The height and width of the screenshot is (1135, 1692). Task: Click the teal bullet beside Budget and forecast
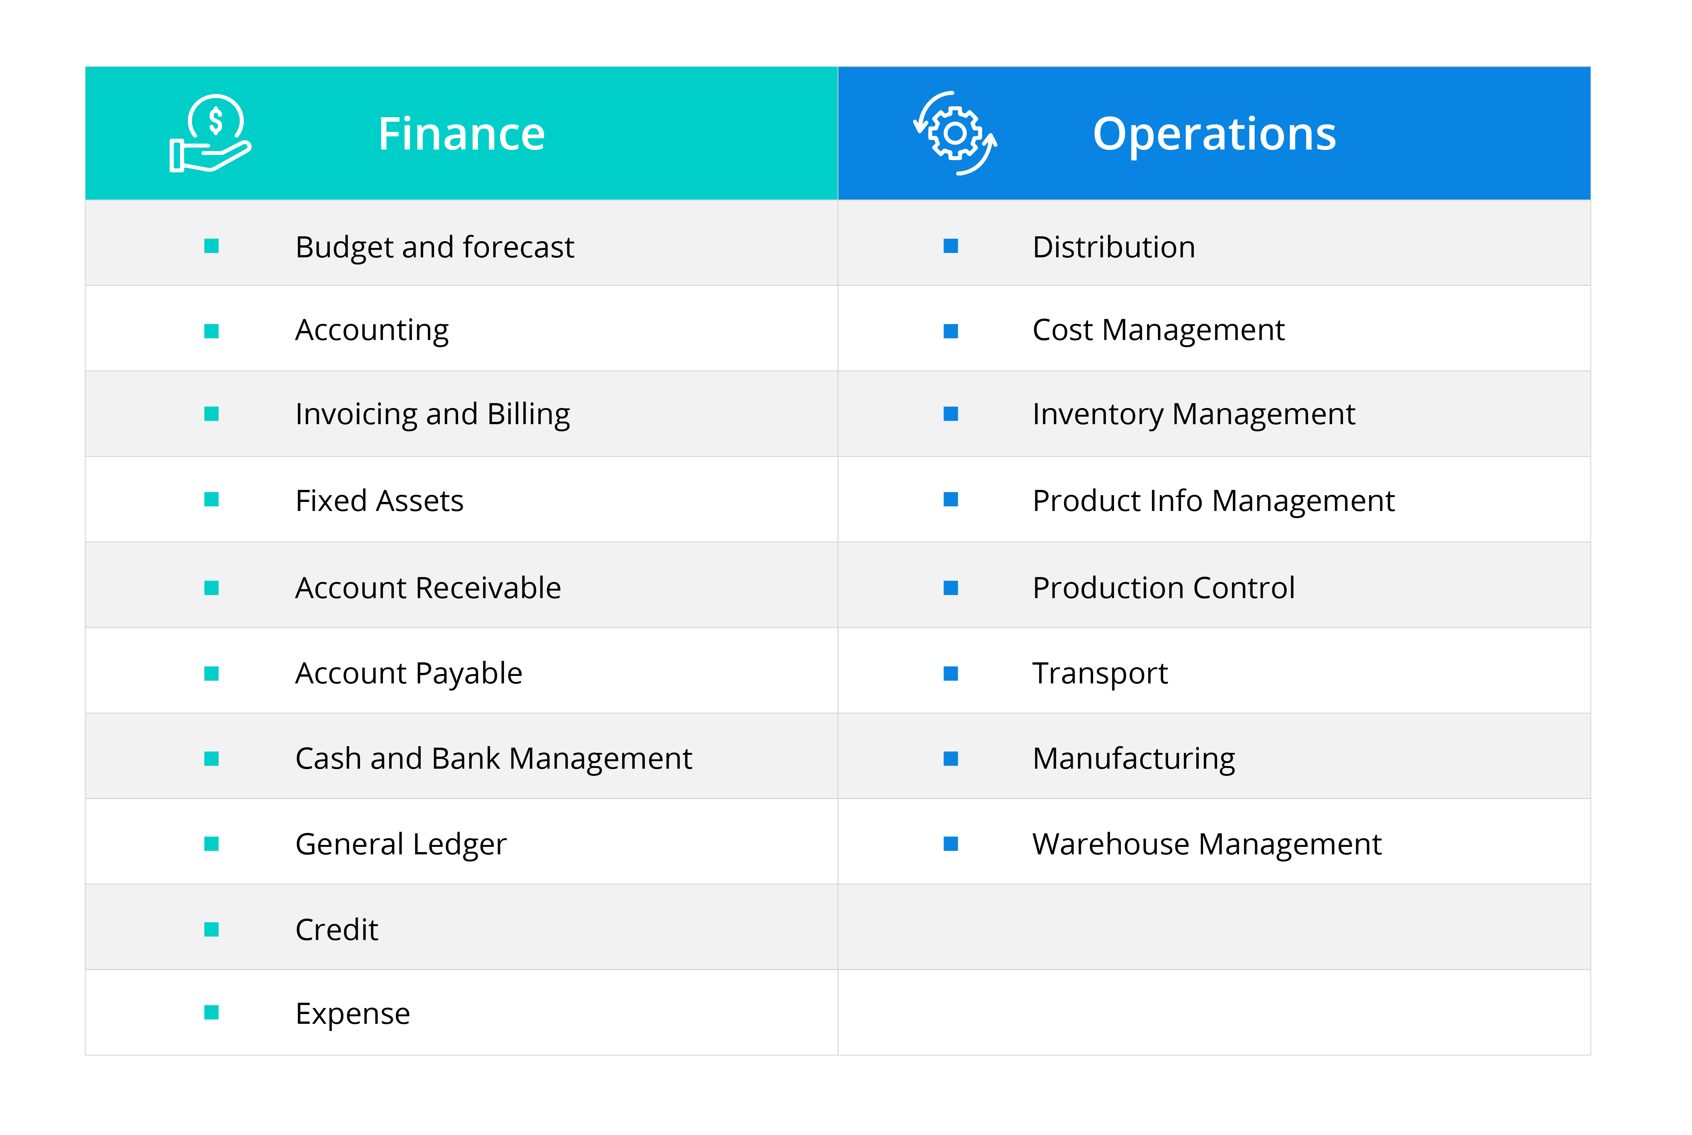(x=212, y=246)
